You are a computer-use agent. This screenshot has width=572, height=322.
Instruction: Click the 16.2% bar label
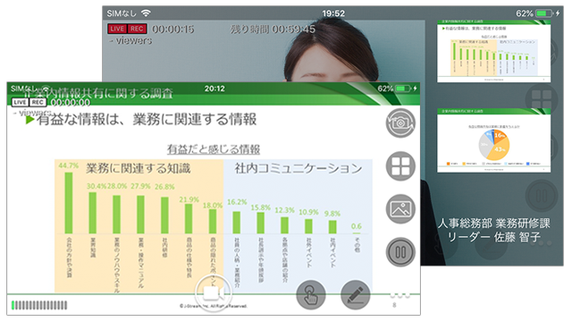tap(237, 202)
